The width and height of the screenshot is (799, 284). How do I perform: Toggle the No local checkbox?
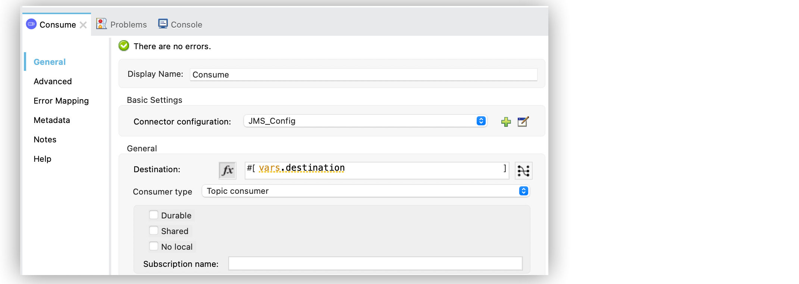[154, 246]
